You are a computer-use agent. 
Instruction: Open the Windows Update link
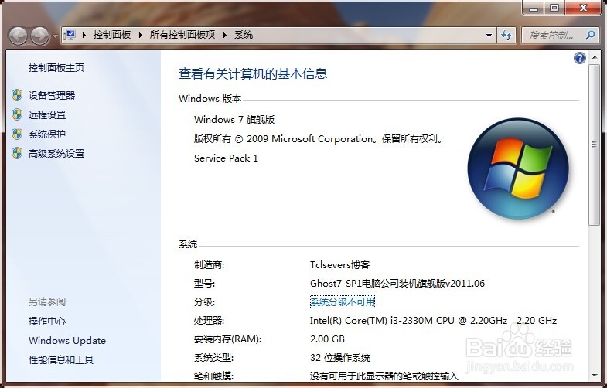(67, 340)
